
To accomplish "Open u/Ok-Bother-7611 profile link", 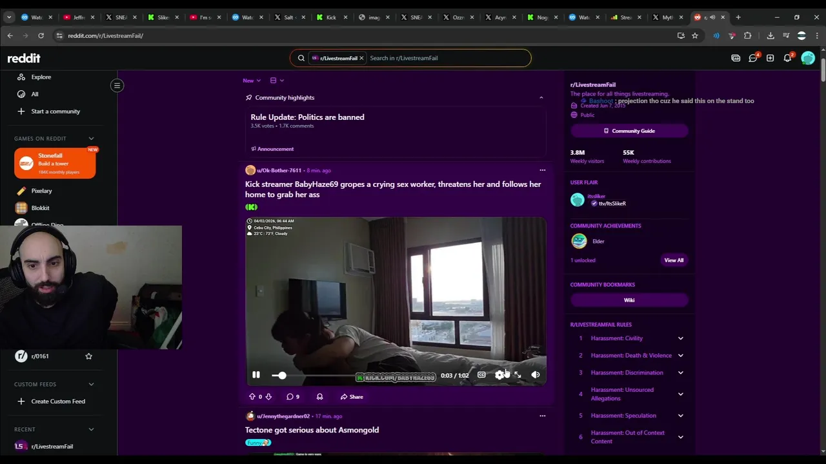I will (x=279, y=170).
